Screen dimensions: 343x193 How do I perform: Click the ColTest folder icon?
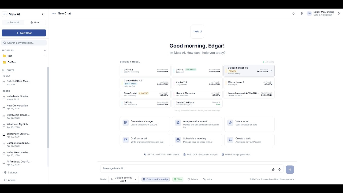tap(4, 62)
